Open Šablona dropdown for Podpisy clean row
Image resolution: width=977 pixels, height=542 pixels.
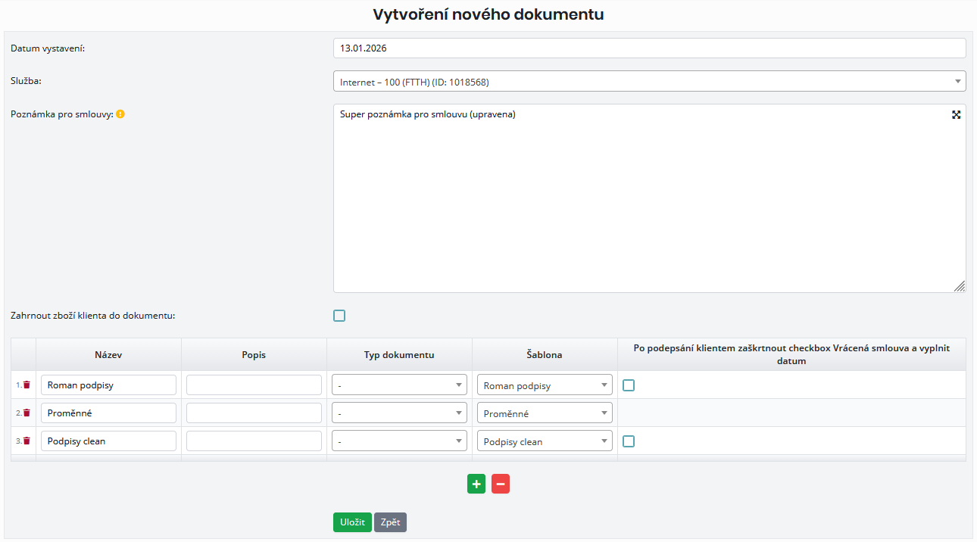545,441
